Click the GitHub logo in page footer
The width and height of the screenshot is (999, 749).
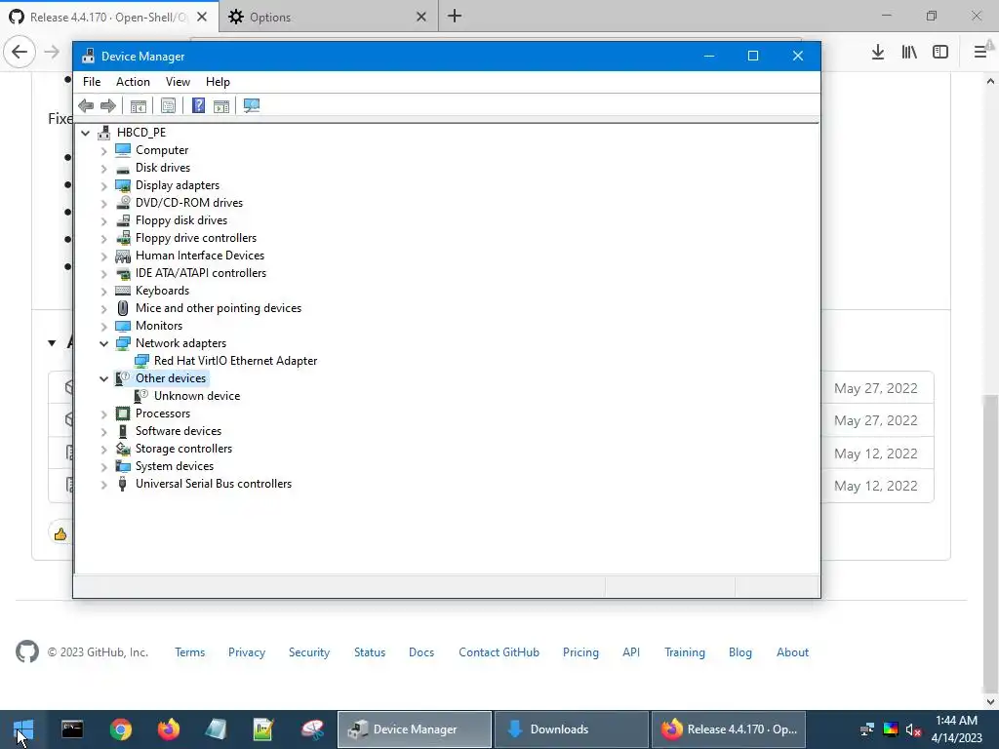(26, 651)
